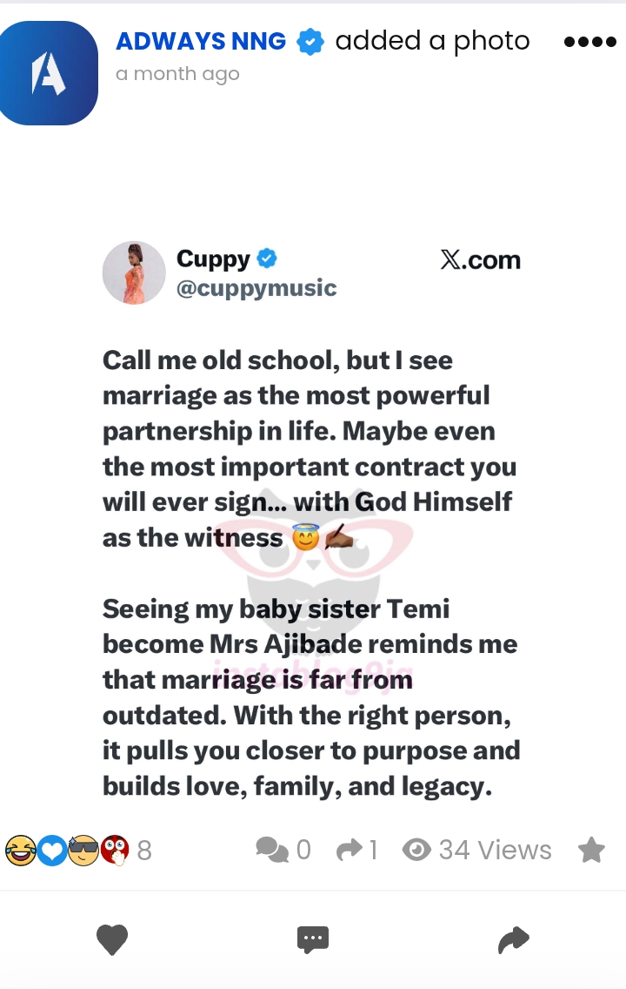The width and height of the screenshot is (626, 989).
Task: Click the laughing emoji reaction
Action: 20,850
